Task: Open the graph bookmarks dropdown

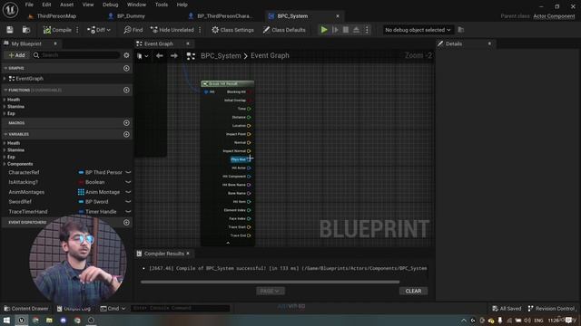Action: pyautogui.click(x=143, y=56)
